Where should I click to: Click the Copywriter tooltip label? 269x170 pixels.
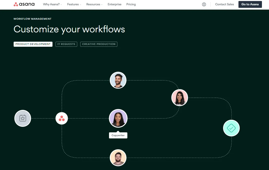118,135
